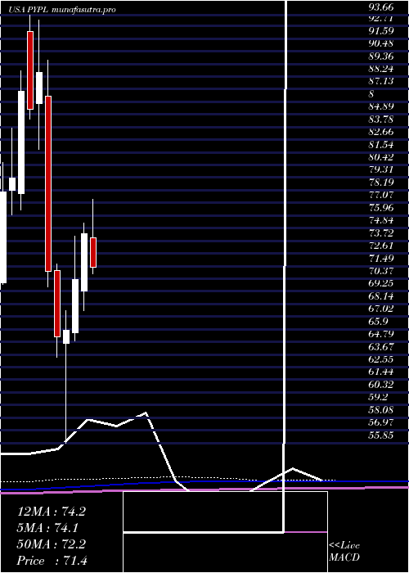The height and width of the screenshot is (573, 409).
Task: Click the 80.42 price axis label
Action: pyautogui.click(x=381, y=157)
